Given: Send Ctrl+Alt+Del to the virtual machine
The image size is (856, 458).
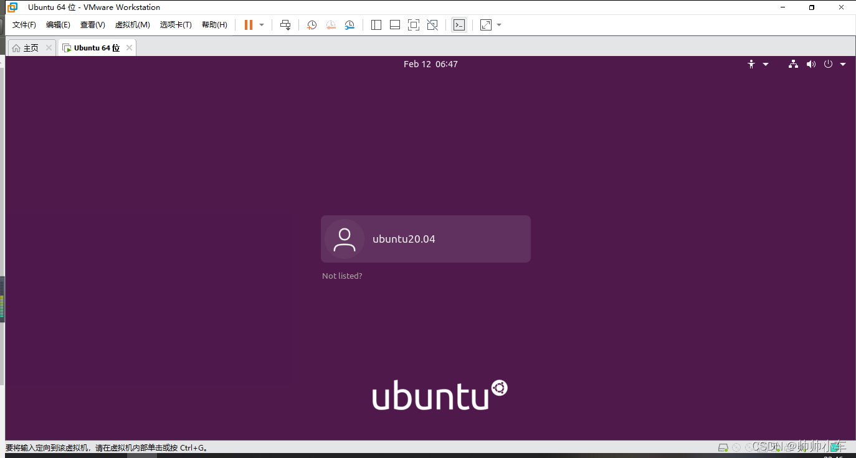Looking at the screenshot, I should coord(285,25).
